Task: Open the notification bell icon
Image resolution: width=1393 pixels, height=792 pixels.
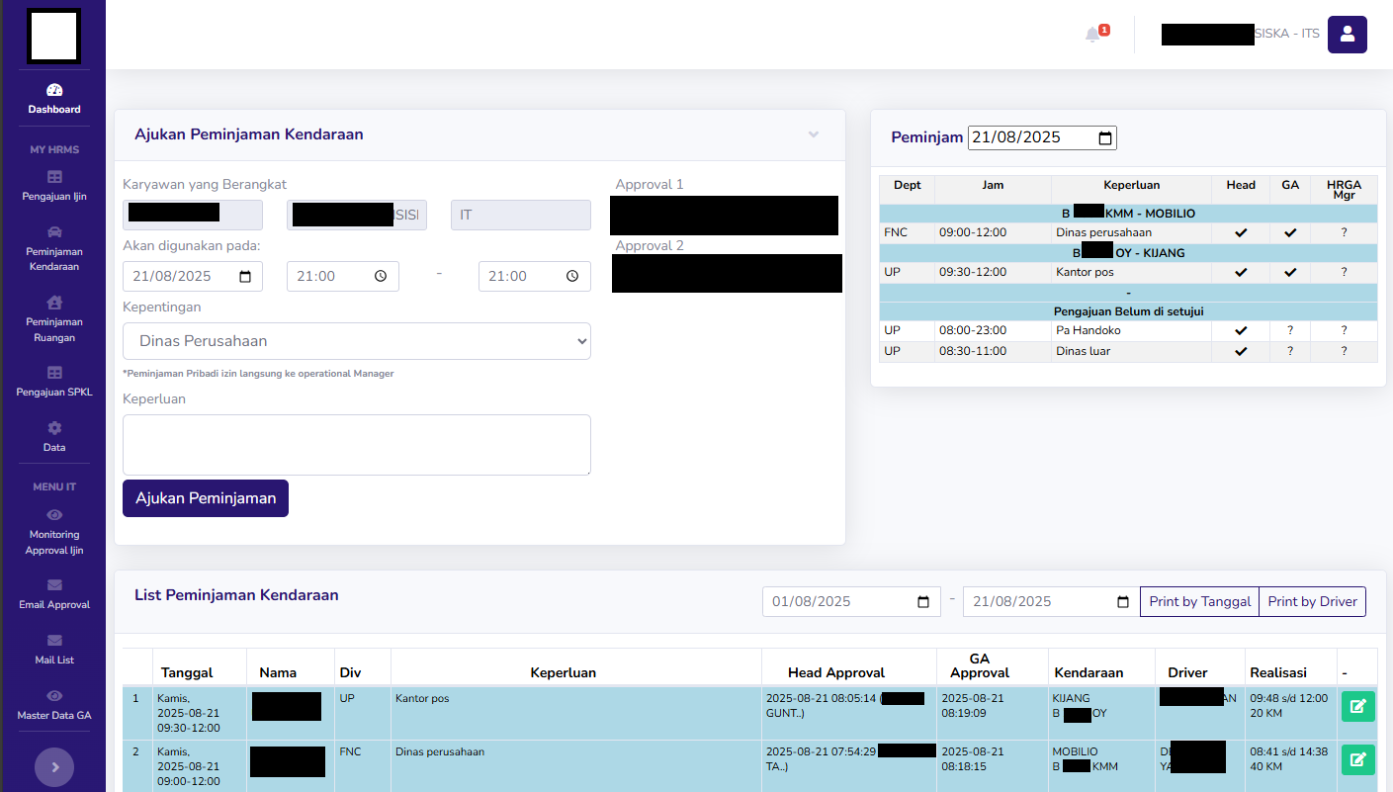Action: pos(1092,35)
